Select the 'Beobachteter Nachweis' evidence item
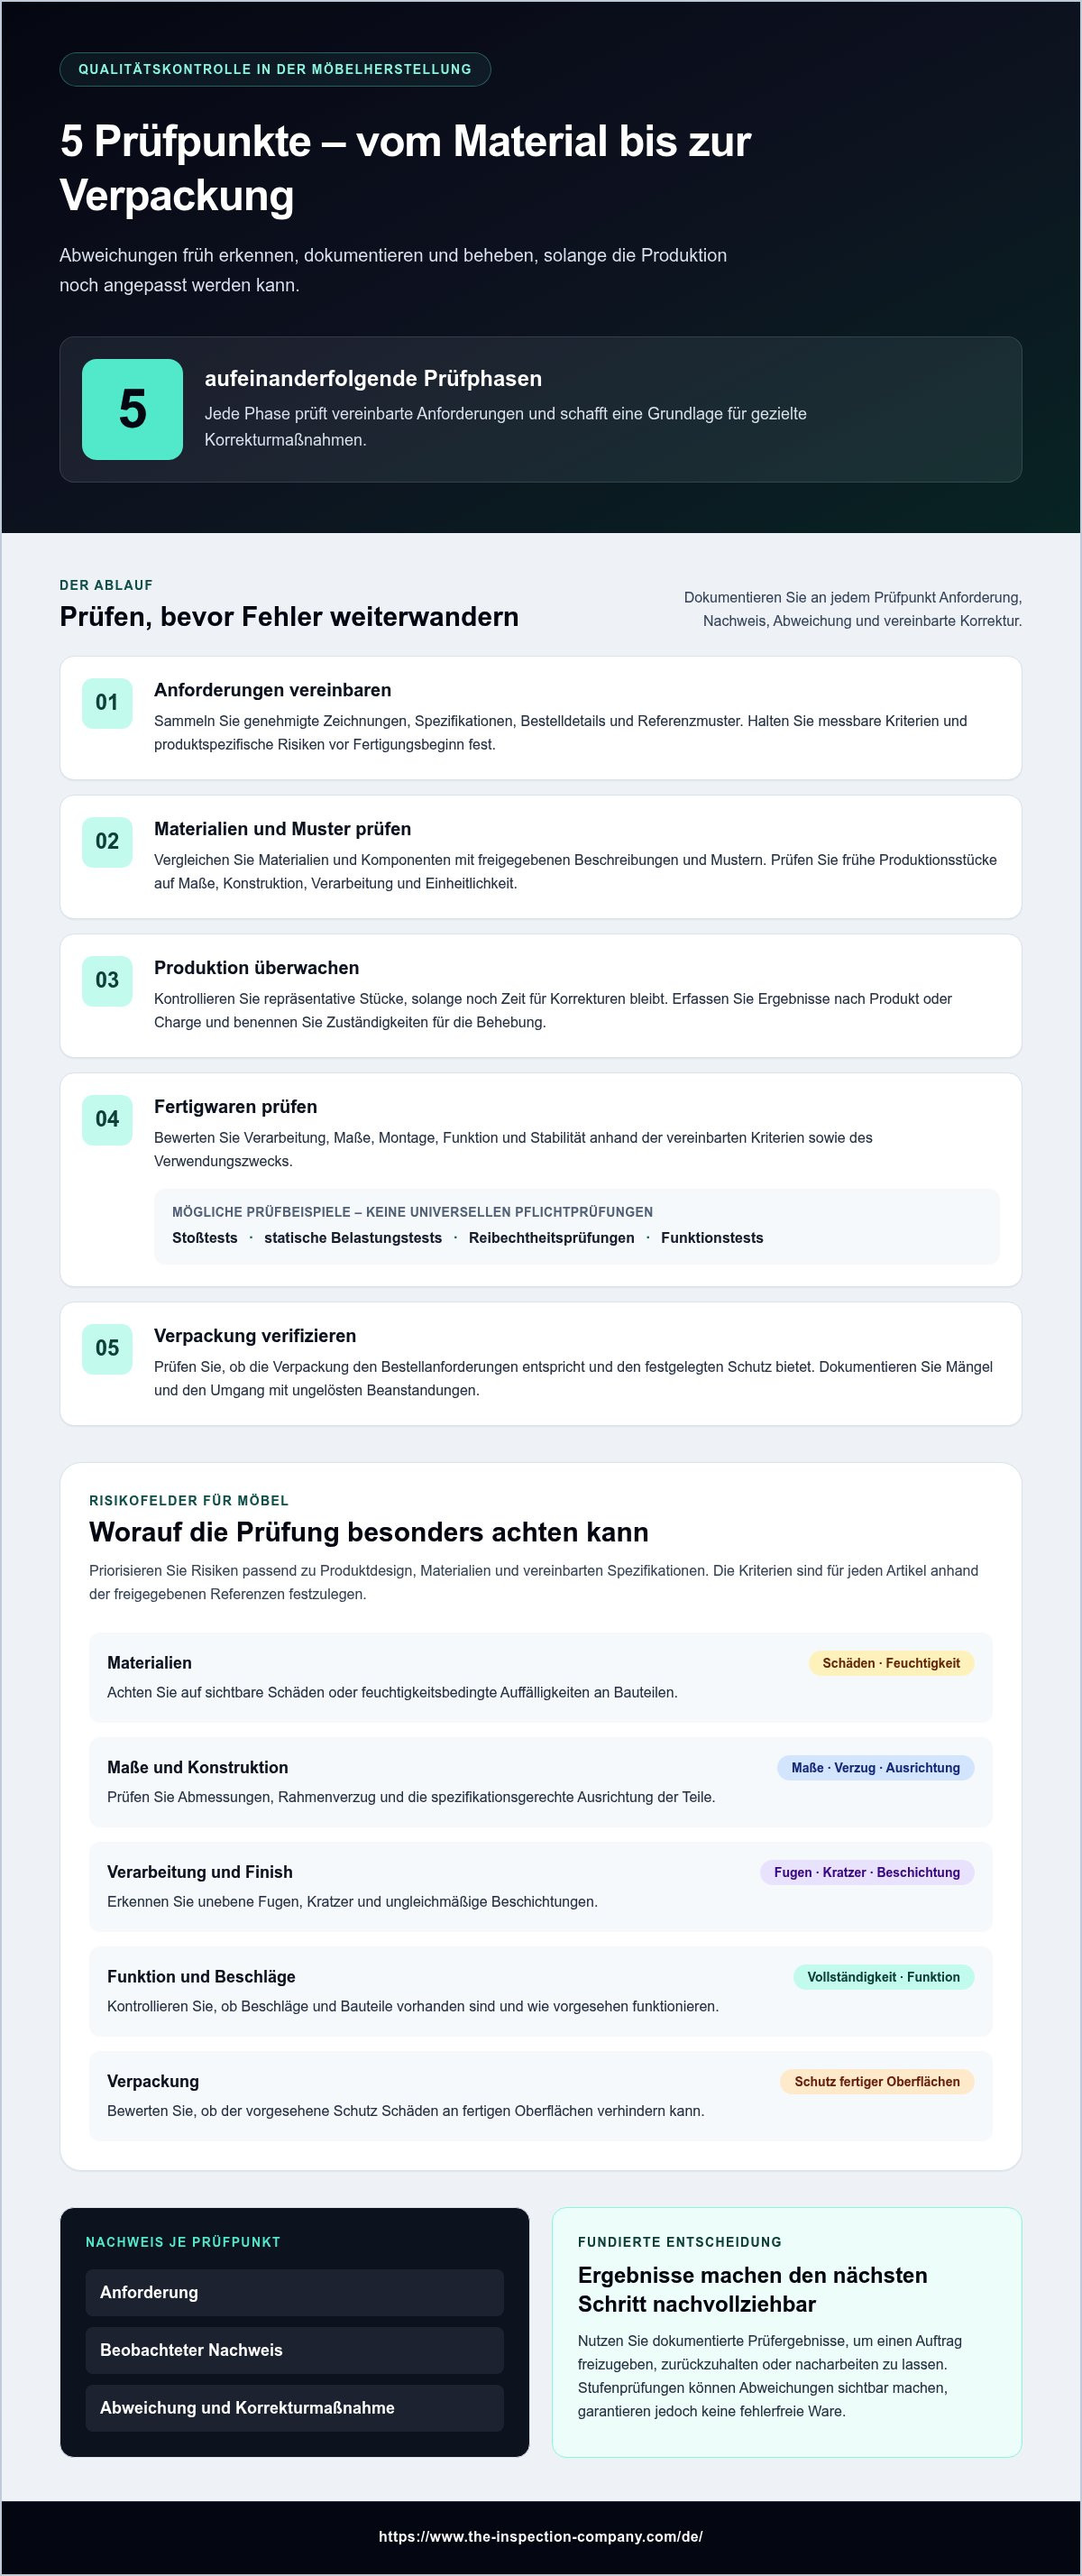 click(294, 2350)
